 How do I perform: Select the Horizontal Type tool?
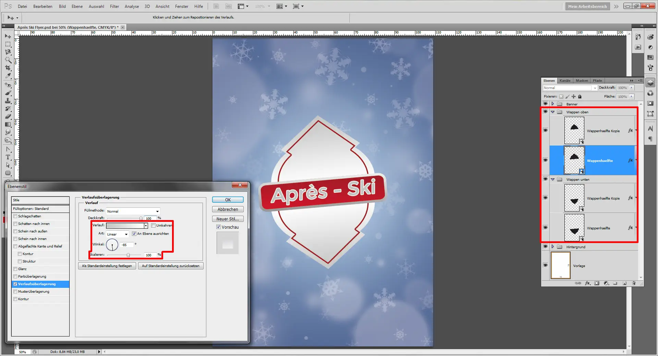coord(8,157)
